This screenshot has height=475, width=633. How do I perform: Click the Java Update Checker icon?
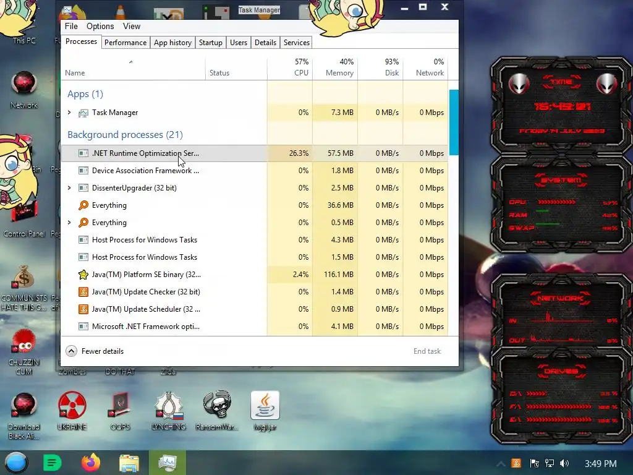coord(83,292)
